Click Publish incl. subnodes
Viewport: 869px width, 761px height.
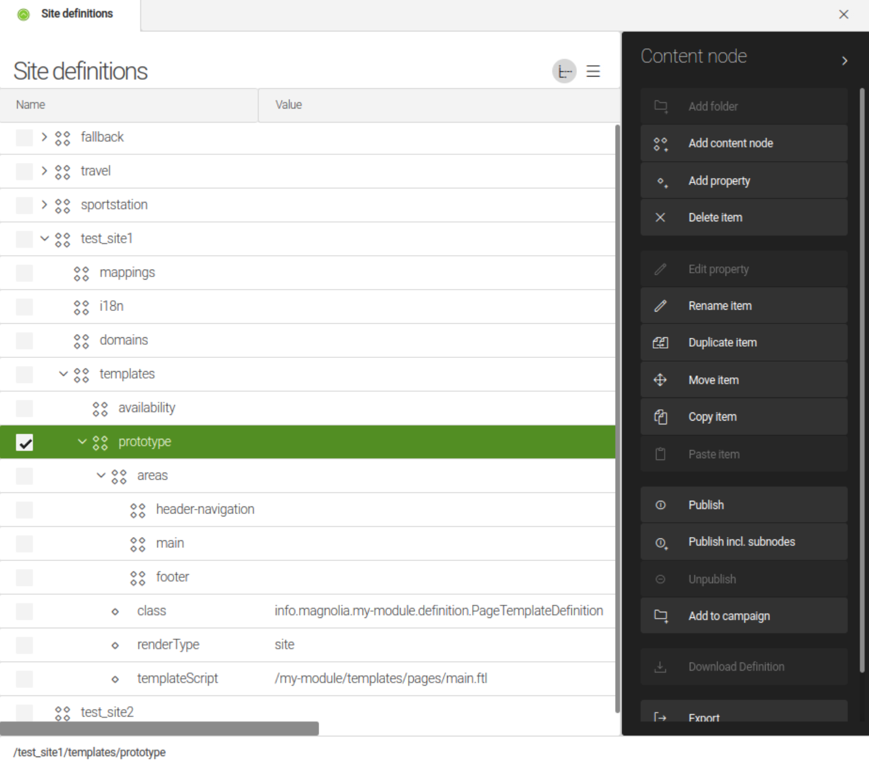742,542
